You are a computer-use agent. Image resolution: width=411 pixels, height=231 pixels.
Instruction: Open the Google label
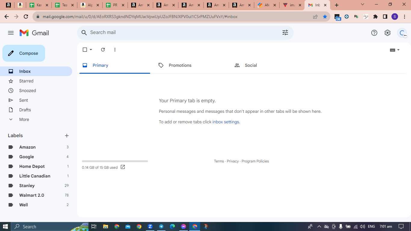(x=36, y=157)
